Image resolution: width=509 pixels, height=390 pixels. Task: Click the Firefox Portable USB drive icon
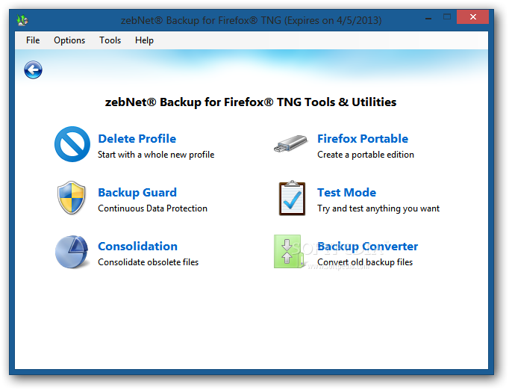[x=291, y=143]
